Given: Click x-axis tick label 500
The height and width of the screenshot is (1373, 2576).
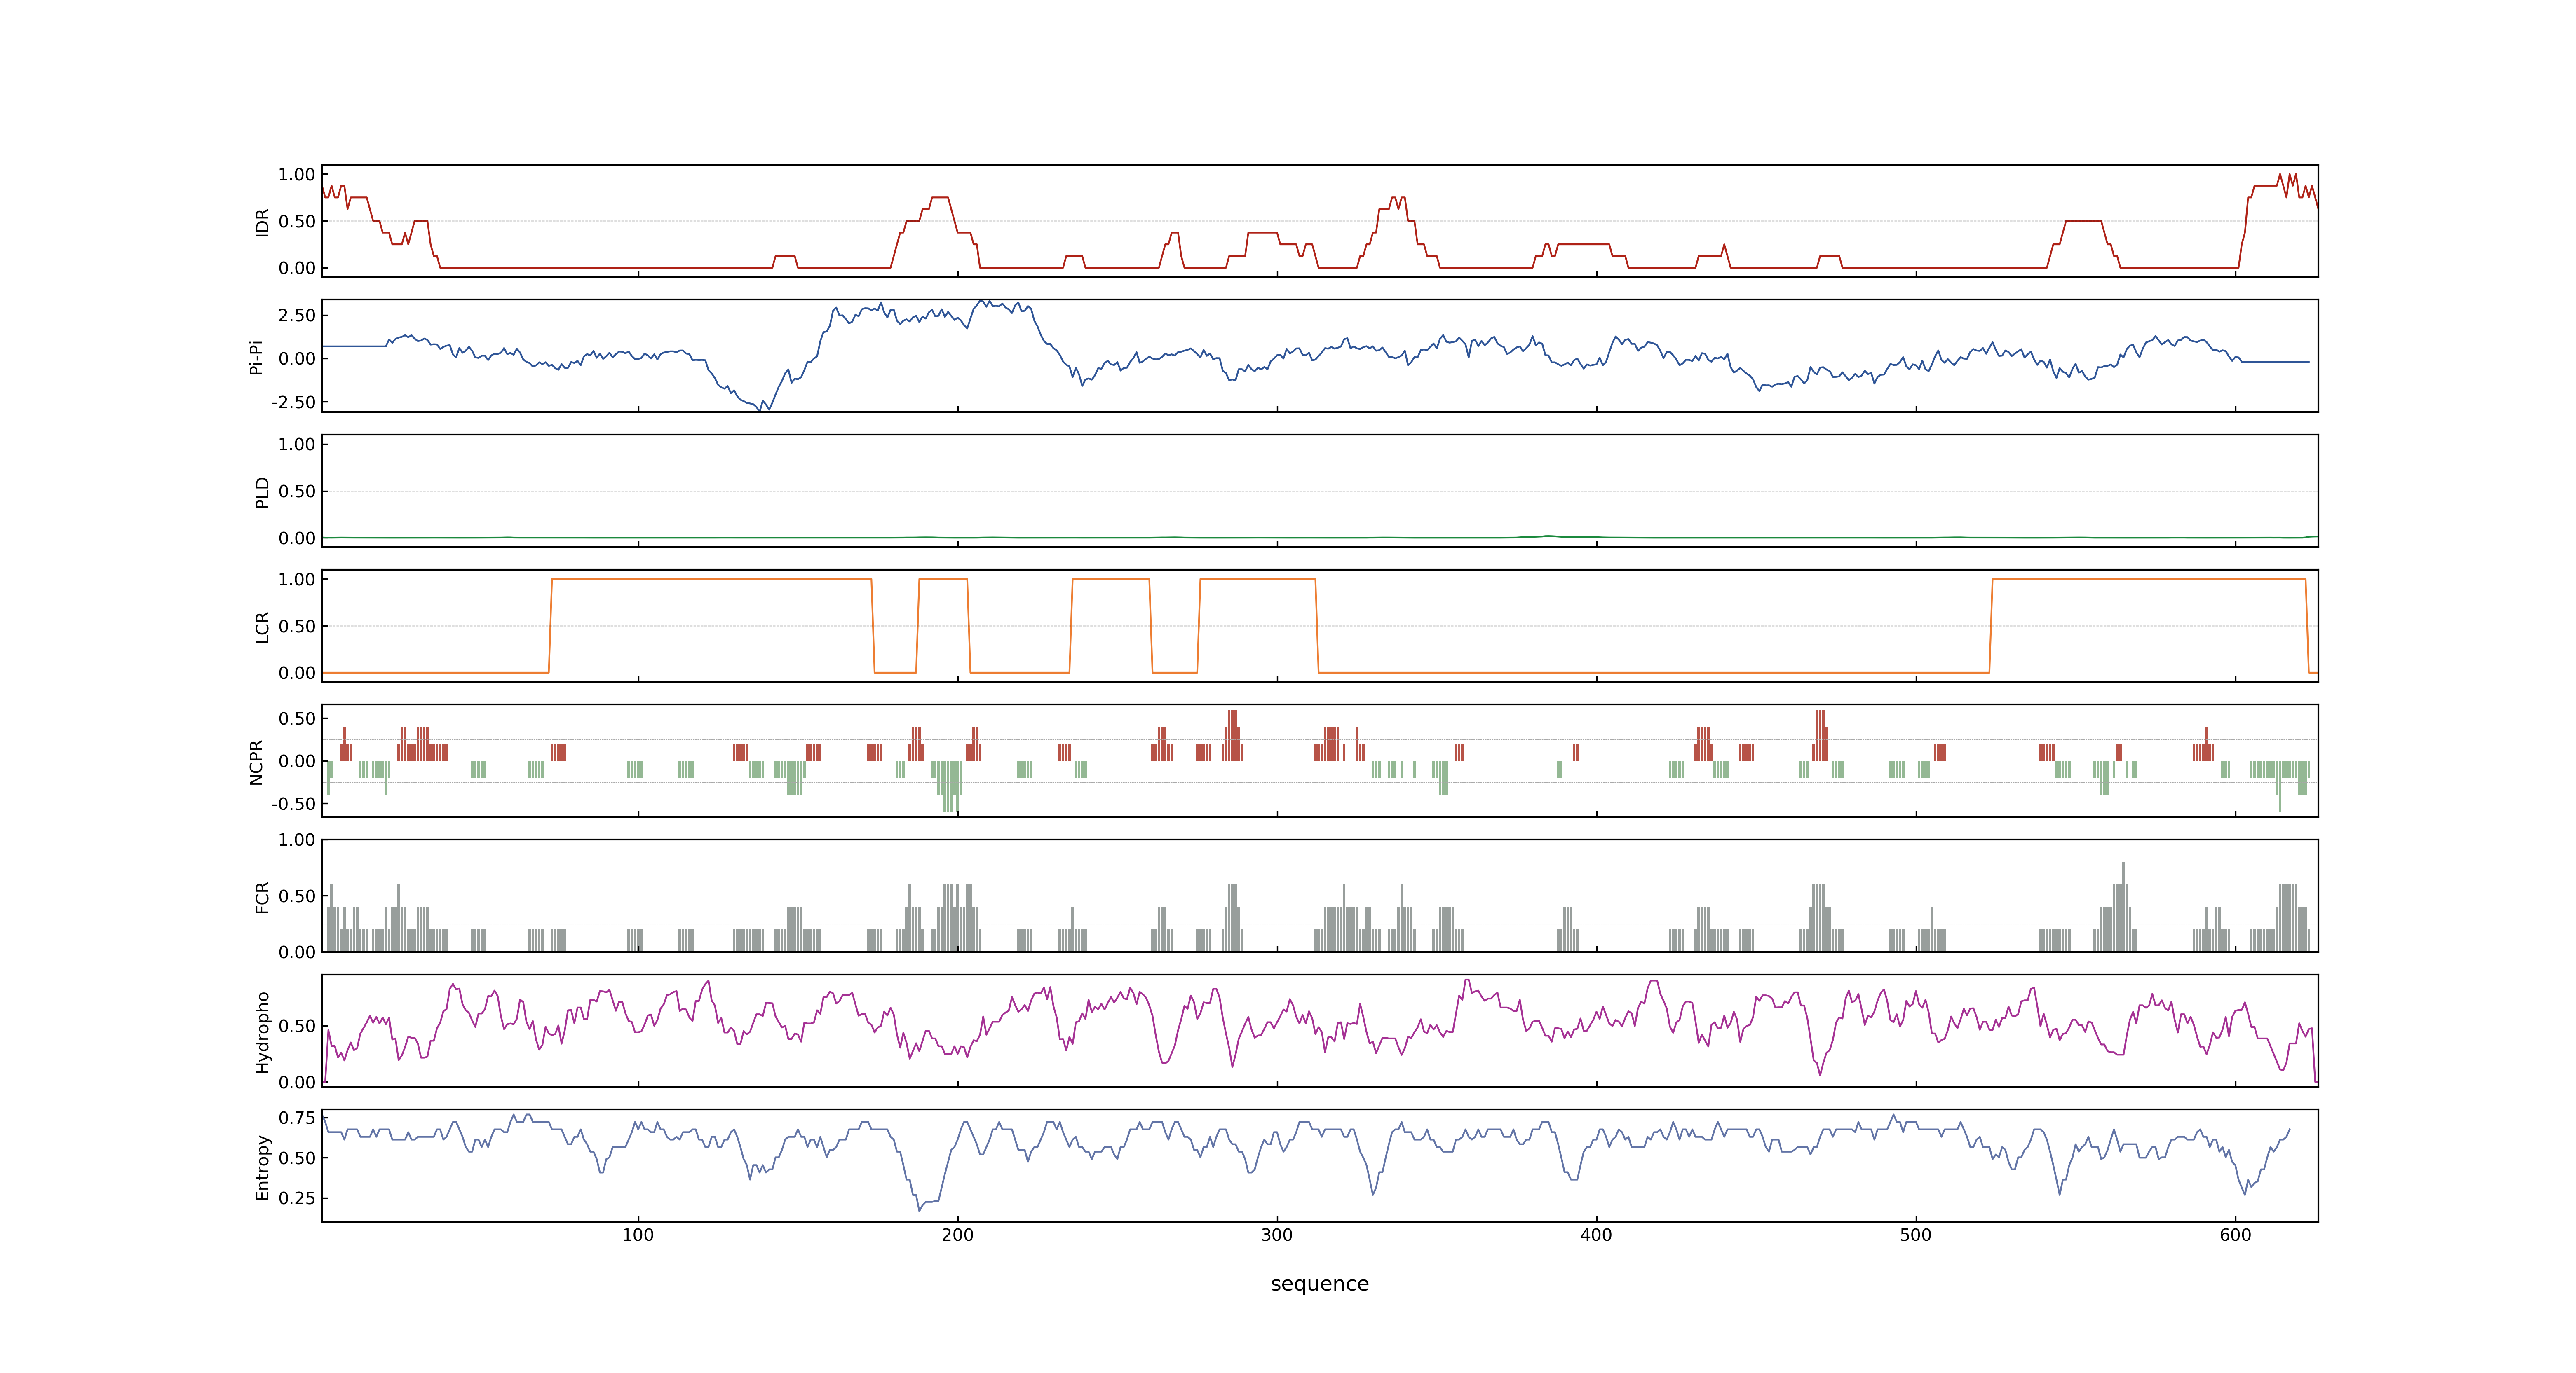Looking at the screenshot, I should point(1916,1235).
